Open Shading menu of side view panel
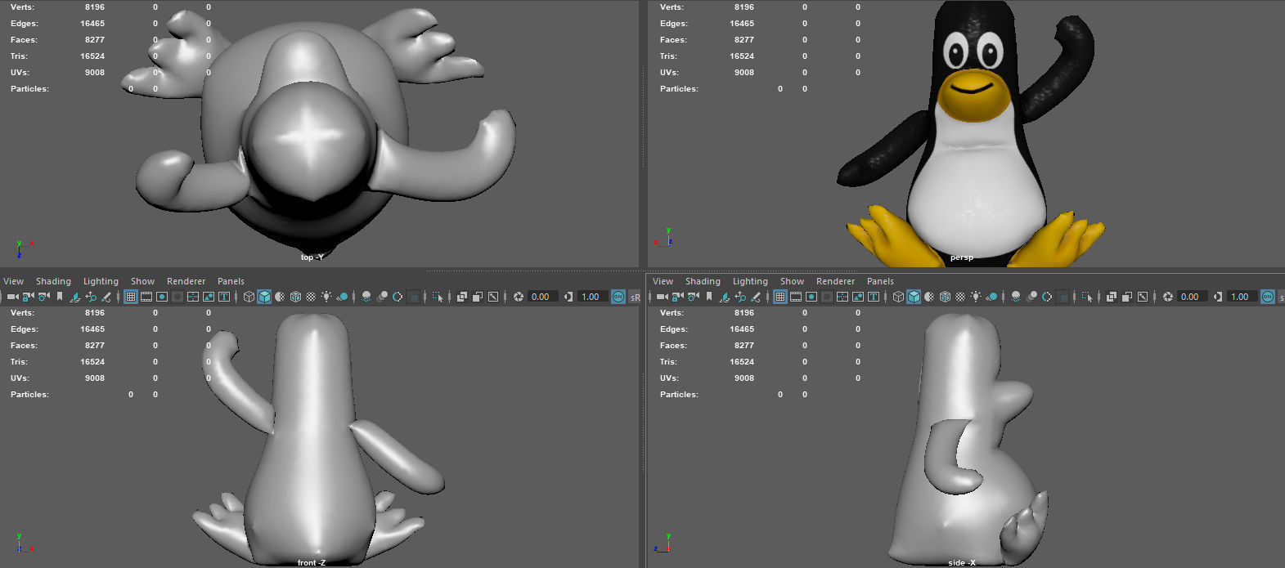 (703, 281)
